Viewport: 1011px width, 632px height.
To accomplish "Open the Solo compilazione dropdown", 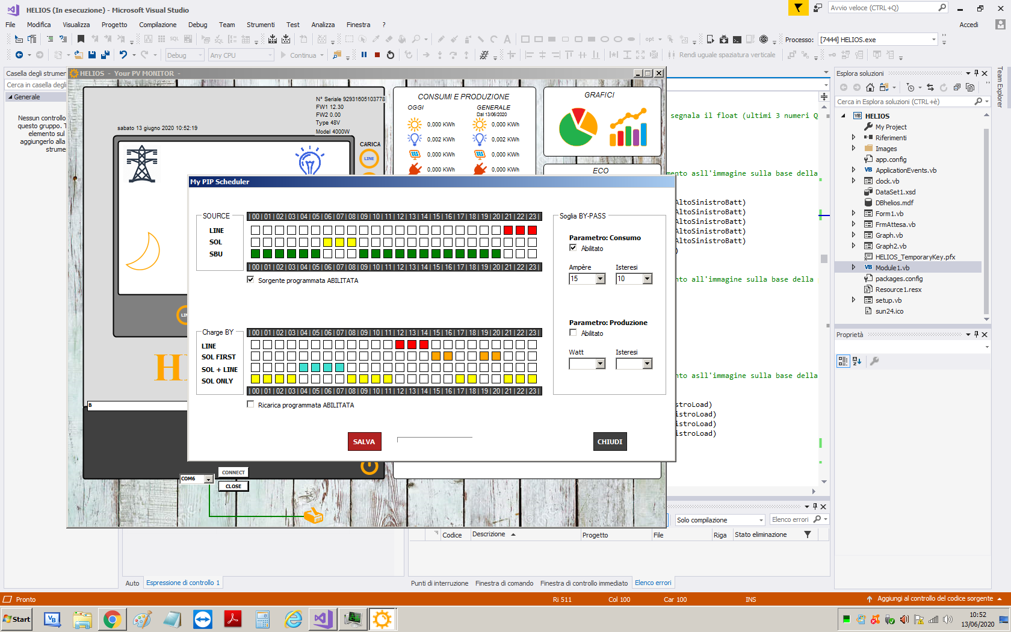I will [x=761, y=520].
